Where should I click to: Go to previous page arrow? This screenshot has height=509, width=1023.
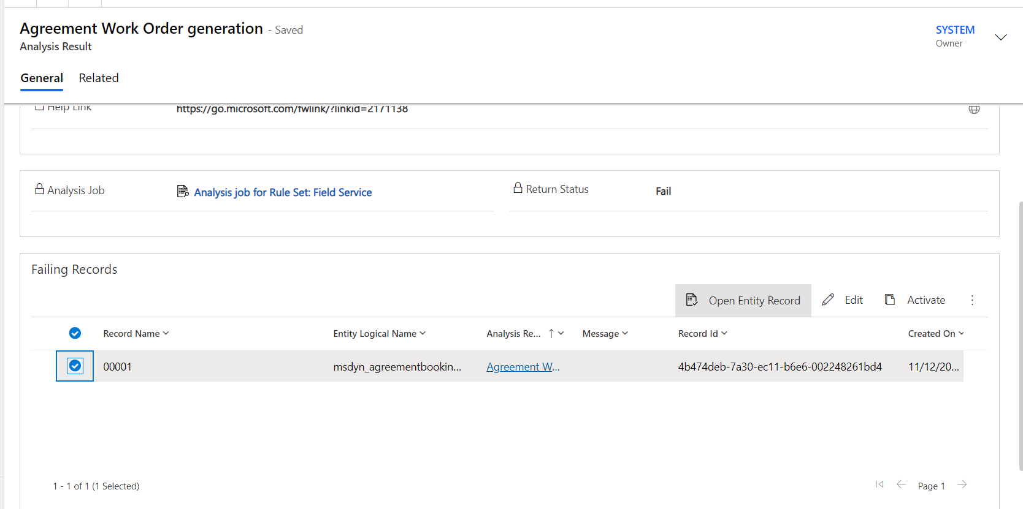tap(901, 484)
